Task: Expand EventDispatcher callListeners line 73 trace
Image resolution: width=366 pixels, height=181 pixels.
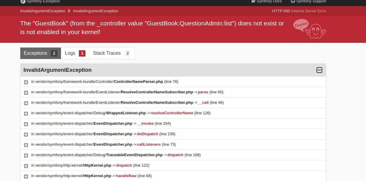Action: (26, 145)
